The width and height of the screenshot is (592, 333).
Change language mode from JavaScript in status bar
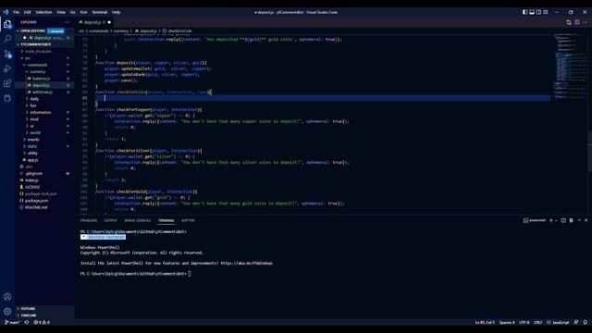(x=561, y=323)
